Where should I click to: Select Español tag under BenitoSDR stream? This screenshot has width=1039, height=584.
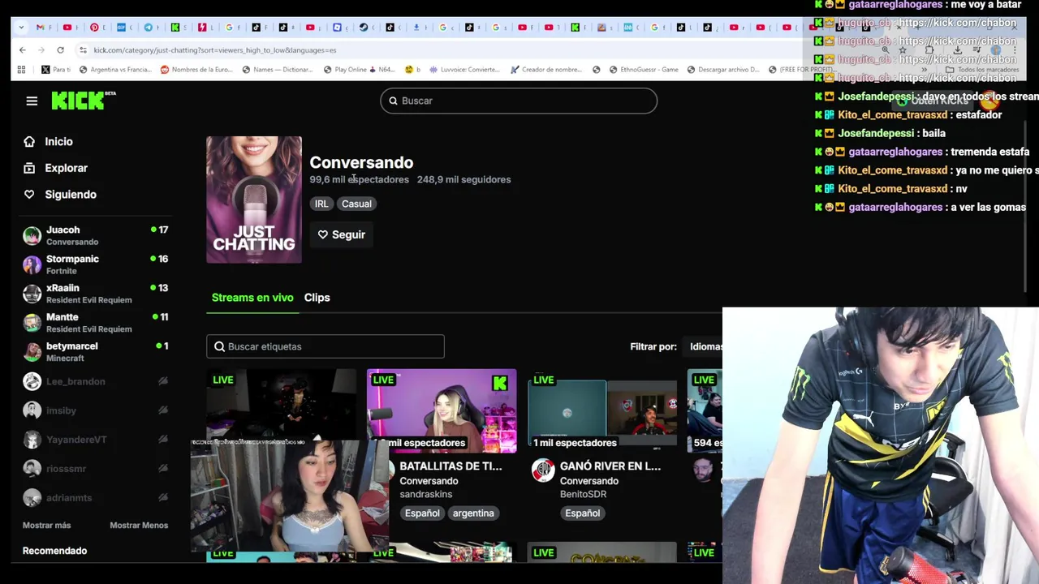pos(582,513)
